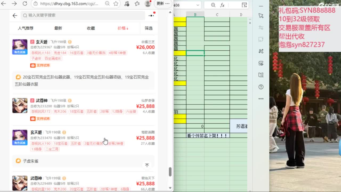Click the scroll-to-top arrow button
This screenshot has height=192, width=341.
coord(147,165)
